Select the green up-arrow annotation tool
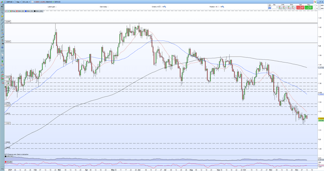 tap(2, 61)
